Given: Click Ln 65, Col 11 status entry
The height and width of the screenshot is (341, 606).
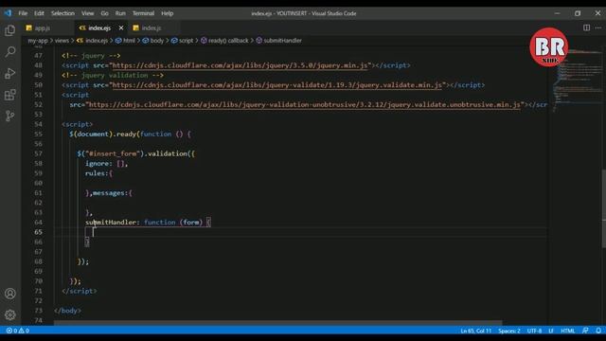Looking at the screenshot, I should 475,331.
